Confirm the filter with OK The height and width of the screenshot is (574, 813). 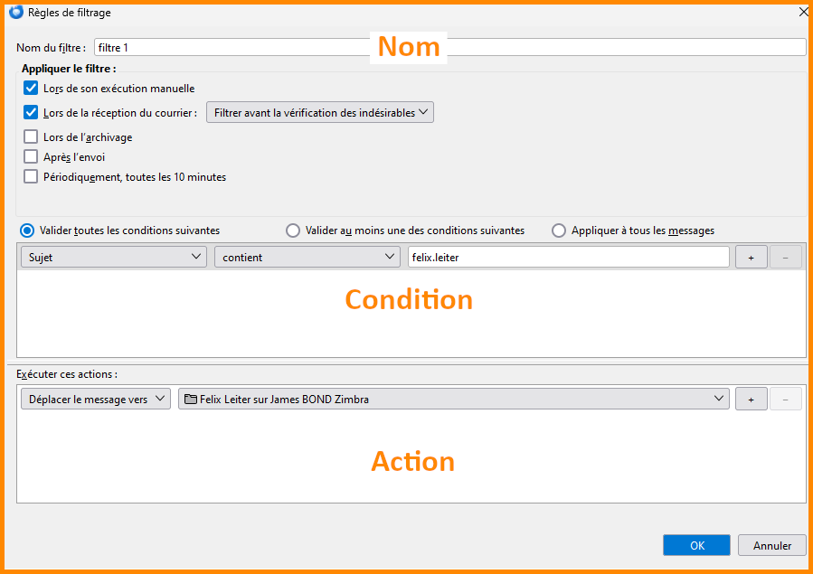click(695, 545)
